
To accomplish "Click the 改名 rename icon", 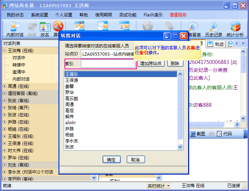I will point(45,29).
